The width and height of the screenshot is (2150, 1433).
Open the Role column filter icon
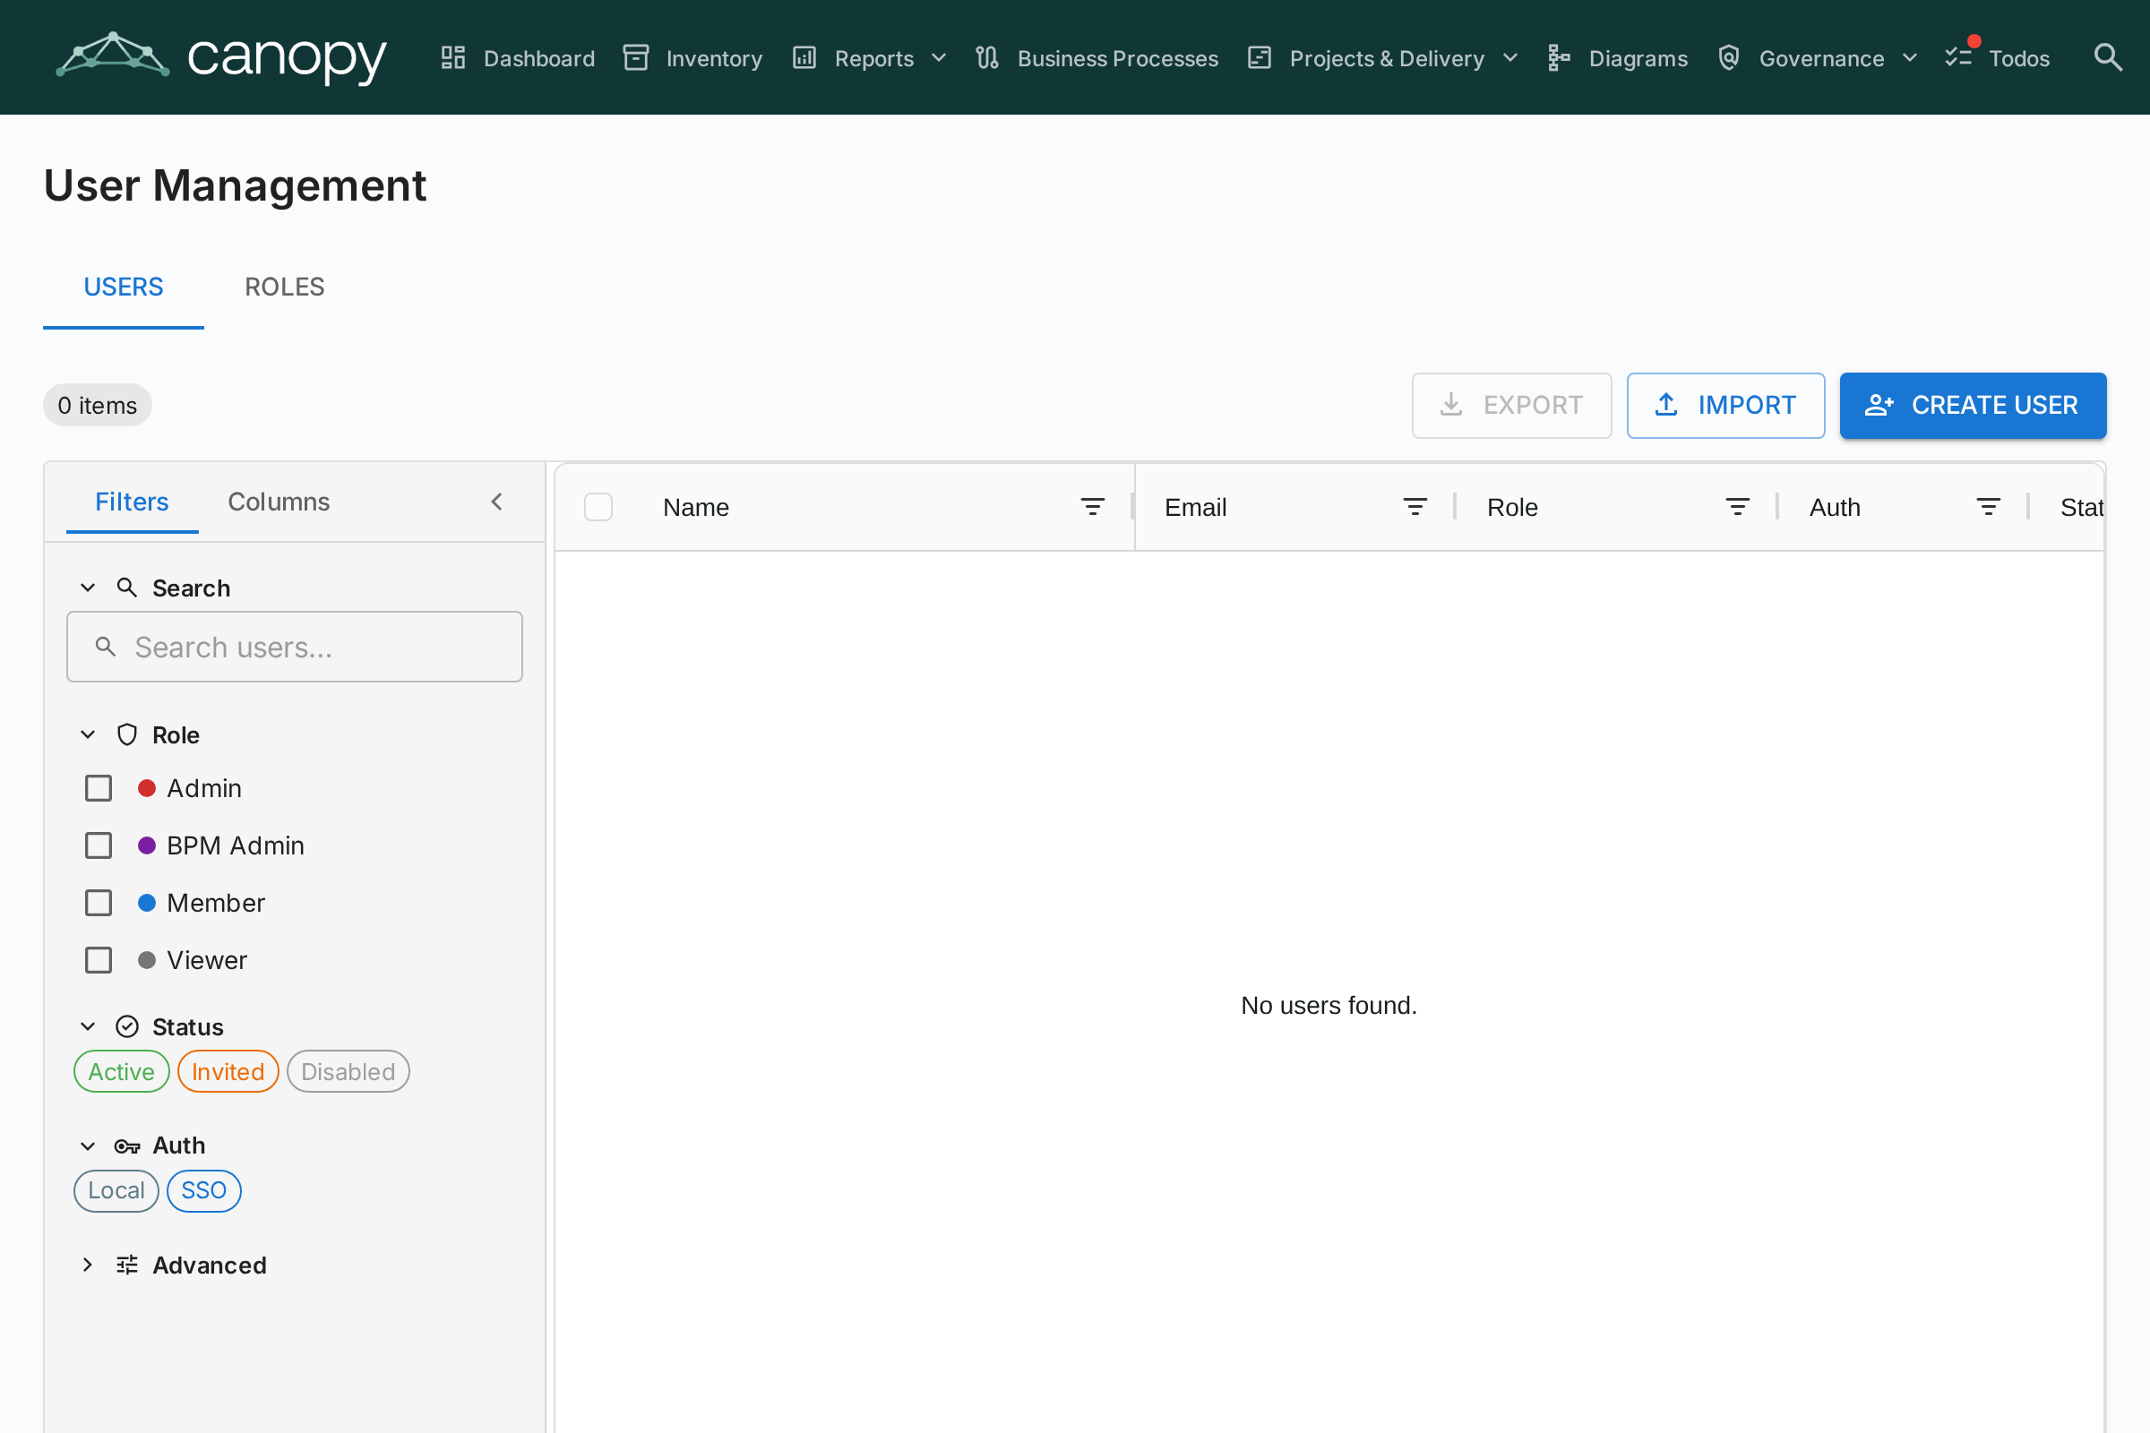tap(1738, 507)
